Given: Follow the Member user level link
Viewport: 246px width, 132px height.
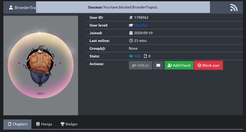Looking at the screenshot, I should point(141,25).
